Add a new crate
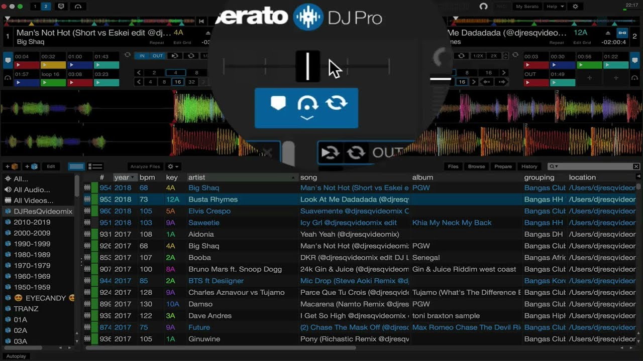Image resolution: width=643 pixels, height=361 pixels. click(x=12, y=166)
